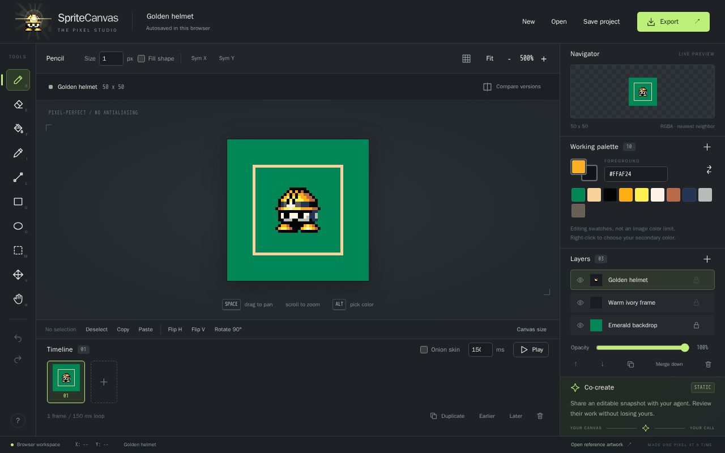
Task: Duplicate the selected layer icon
Action: click(x=630, y=364)
